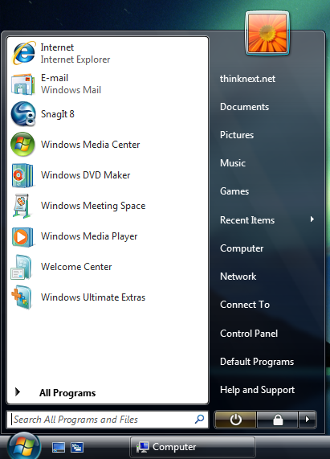The width and height of the screenshot is (330, 459).
Task: Select Windows DVD Maker label
Action: point(86,175)
